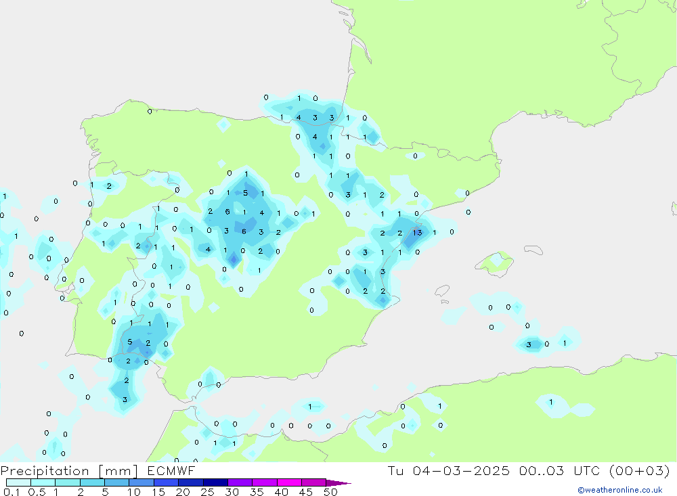Click the 0.1–0.5 mm legend color swatch
677x496 pixels.
tap(18, 482)
